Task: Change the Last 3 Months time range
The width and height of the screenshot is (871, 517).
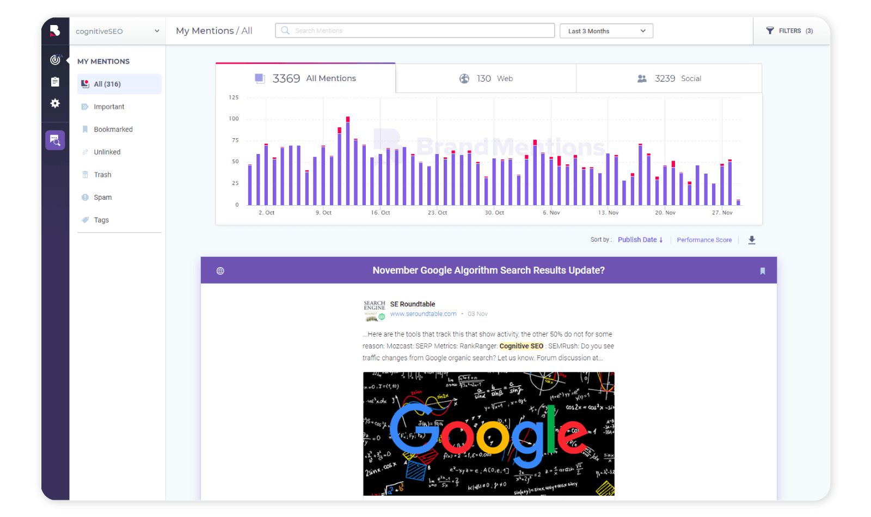Action: [605, 30]
